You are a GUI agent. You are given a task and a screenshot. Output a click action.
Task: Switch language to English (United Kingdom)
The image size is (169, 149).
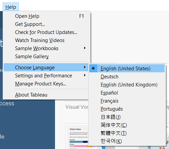click(x=127, y=85)
